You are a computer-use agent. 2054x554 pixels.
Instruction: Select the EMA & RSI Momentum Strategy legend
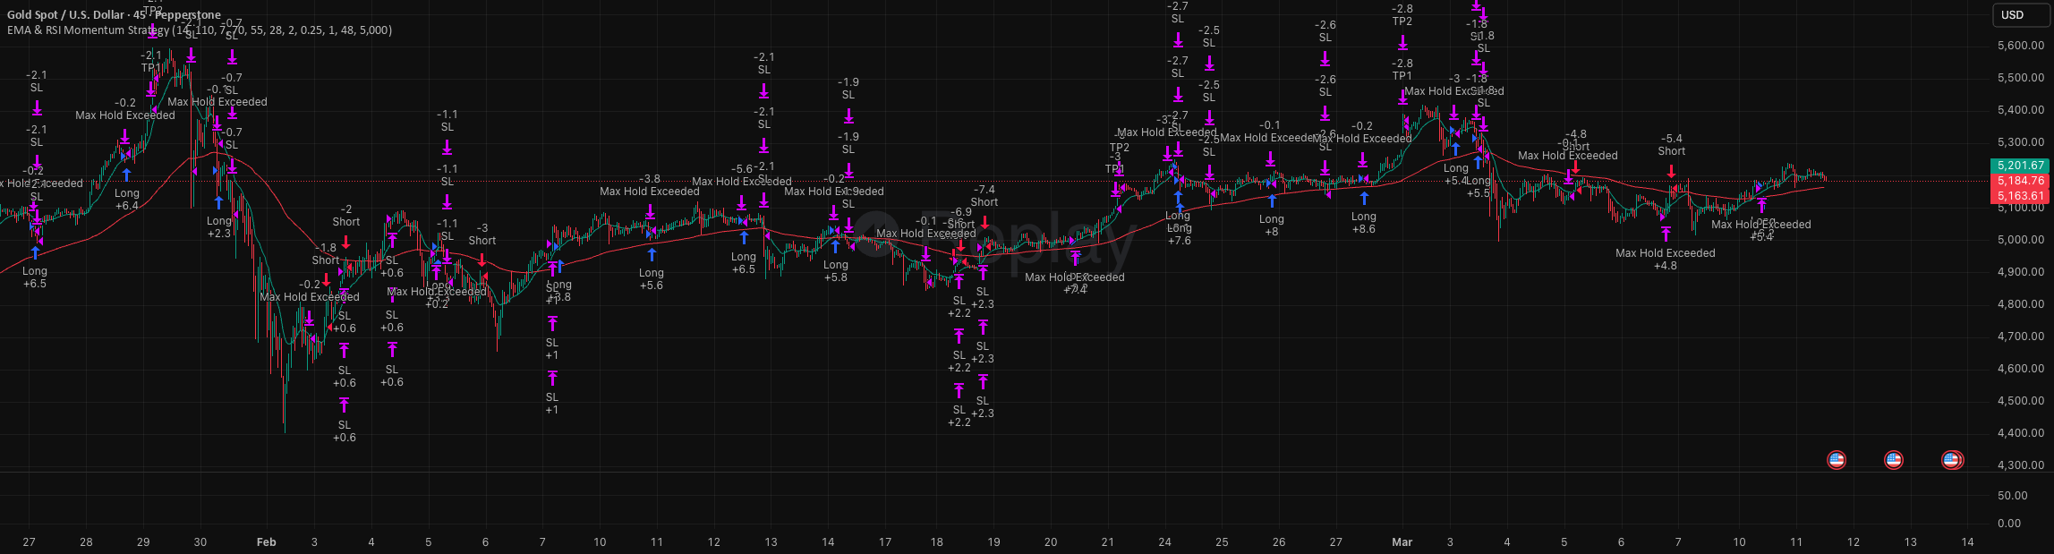tap(199, 30)
